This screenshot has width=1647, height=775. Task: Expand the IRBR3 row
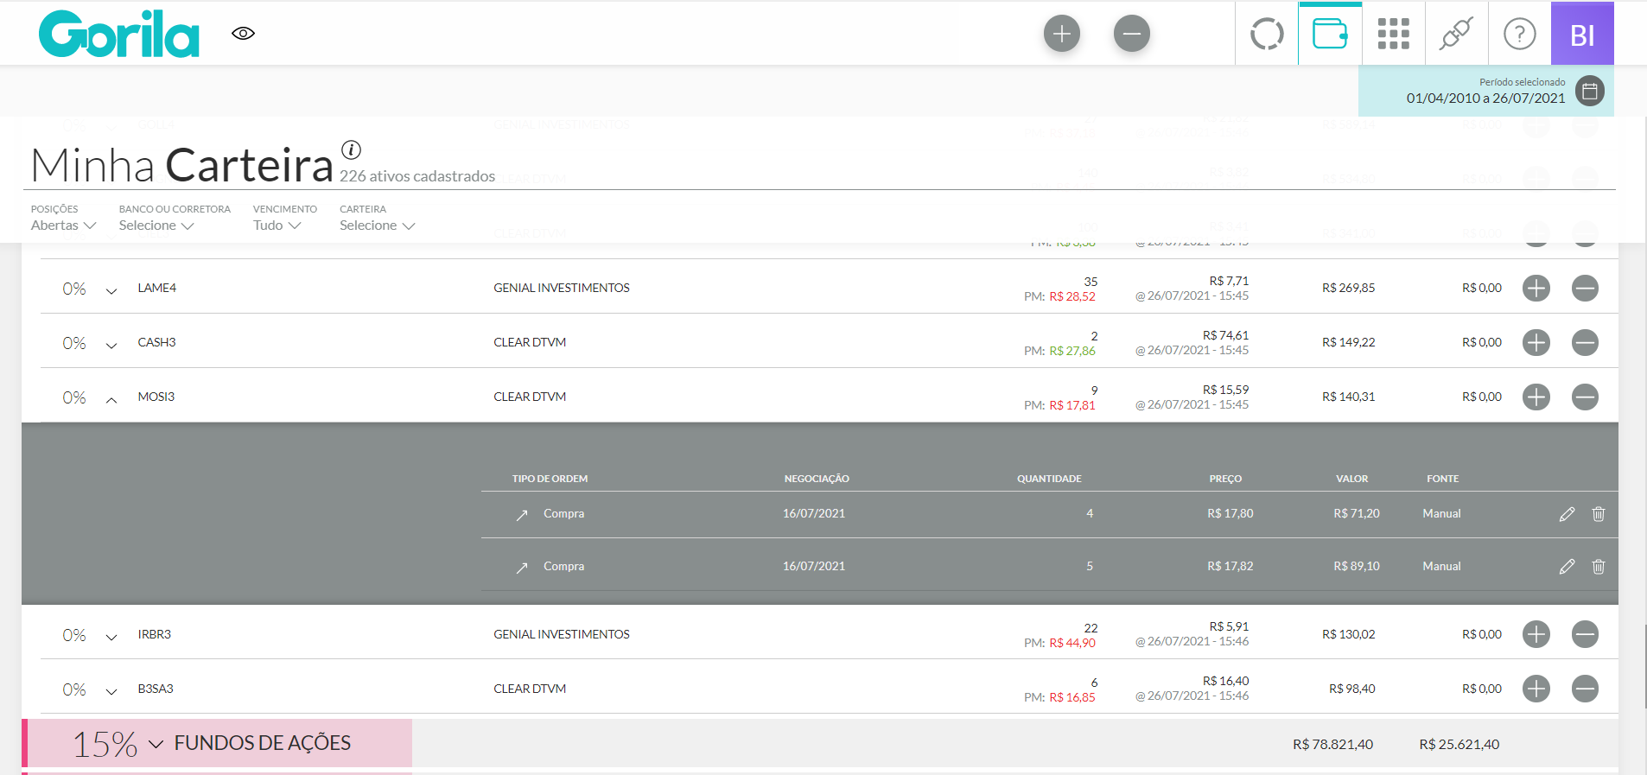(x=111, y=637)
